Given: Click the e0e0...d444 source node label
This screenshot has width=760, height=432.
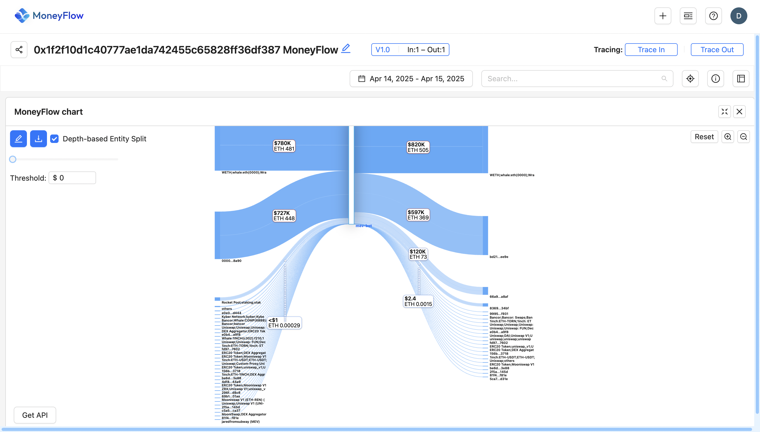Looking at the screenshot, I should [231, 313].
